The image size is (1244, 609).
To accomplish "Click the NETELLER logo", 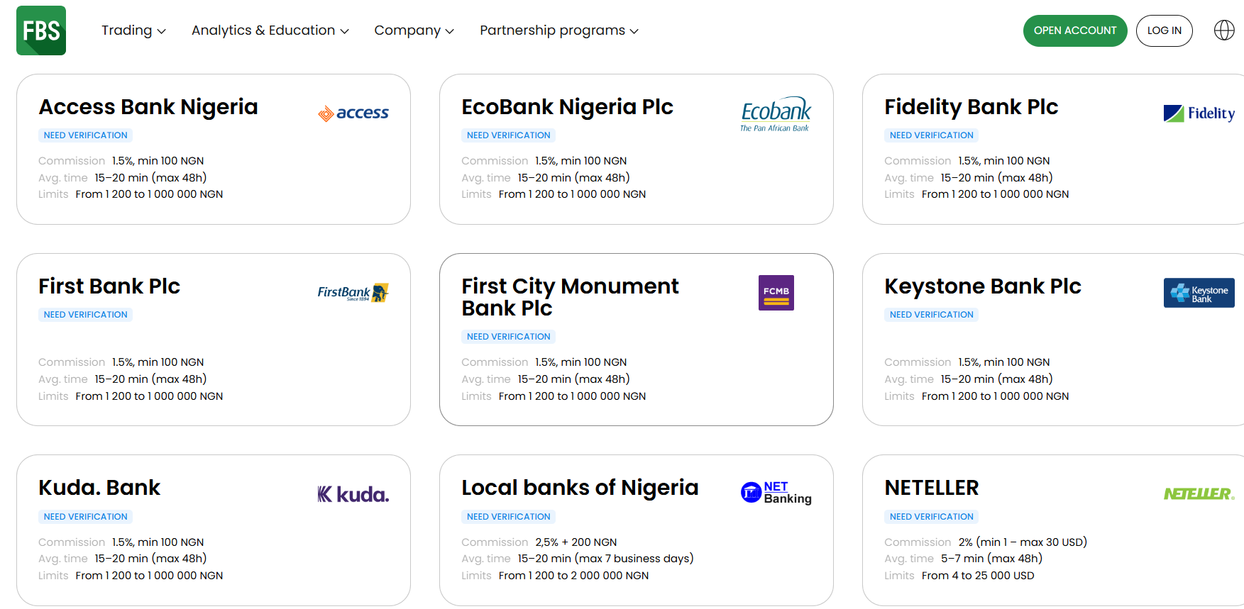I will pos(1199,493).
